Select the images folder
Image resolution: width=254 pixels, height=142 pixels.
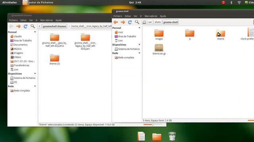click(x=159, y=35)
